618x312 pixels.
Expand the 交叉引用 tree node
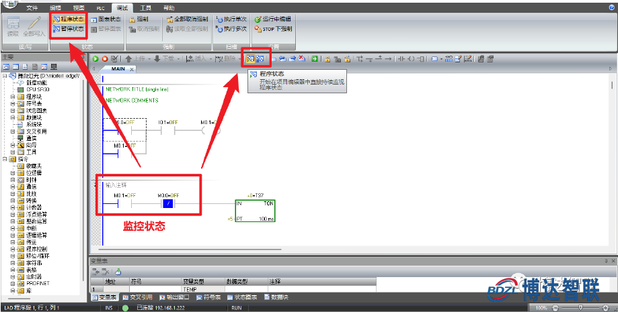tap(13, 132)
